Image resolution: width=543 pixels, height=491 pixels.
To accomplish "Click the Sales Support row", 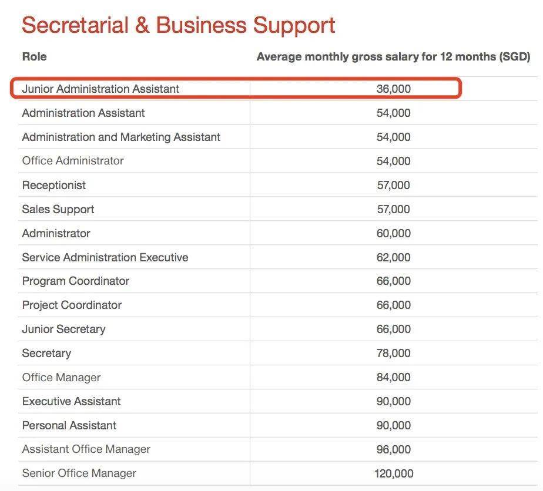I will 278,209.
